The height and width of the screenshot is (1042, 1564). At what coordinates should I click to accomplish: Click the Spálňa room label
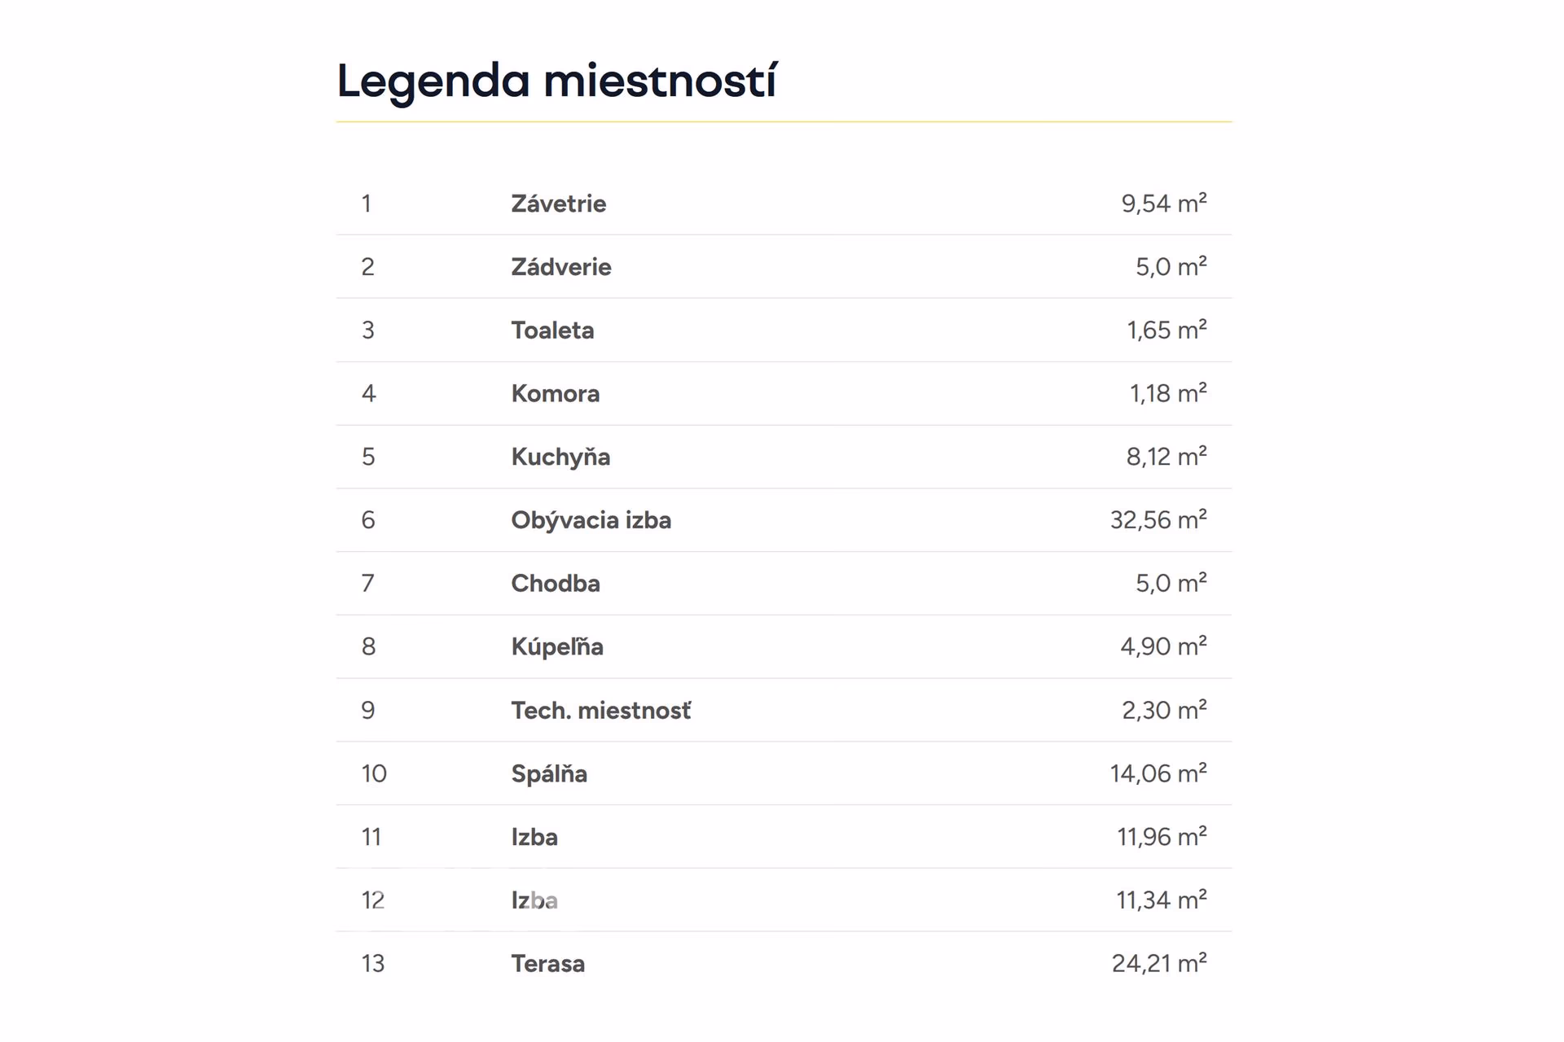[549, 774]
